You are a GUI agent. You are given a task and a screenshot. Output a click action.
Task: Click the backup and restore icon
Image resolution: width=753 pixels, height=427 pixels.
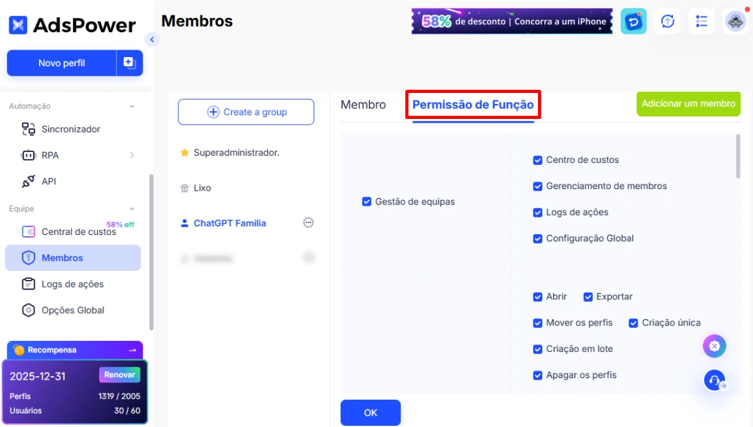(633, 20)
